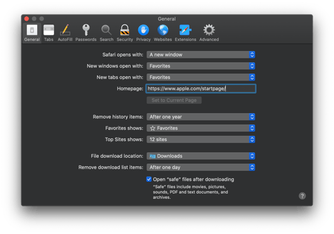Click the "Safe" files include movies description text
This screenshot has width=334, height=234.
190,192
